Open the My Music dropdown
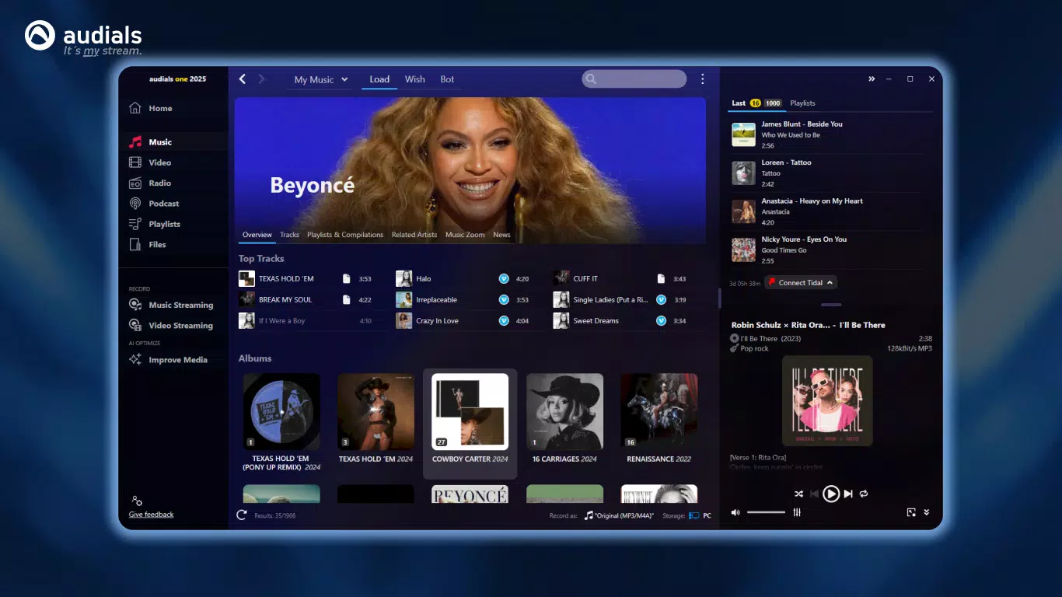 [321, 79]
